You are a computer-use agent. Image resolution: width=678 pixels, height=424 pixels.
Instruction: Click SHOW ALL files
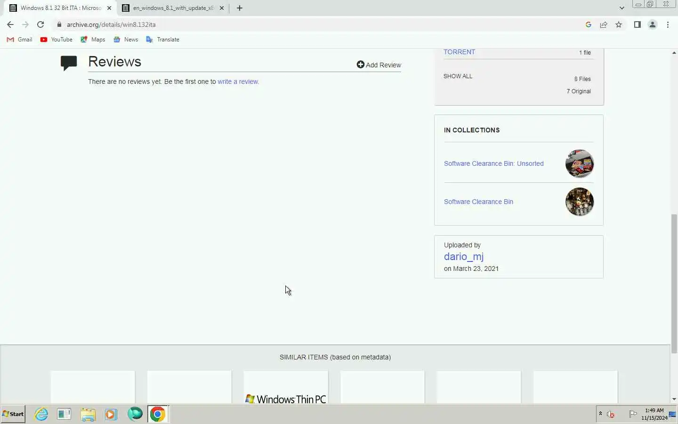[458, 76]
